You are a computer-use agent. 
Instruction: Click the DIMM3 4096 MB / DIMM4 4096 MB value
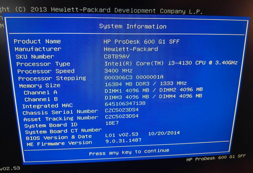point(153,97)
